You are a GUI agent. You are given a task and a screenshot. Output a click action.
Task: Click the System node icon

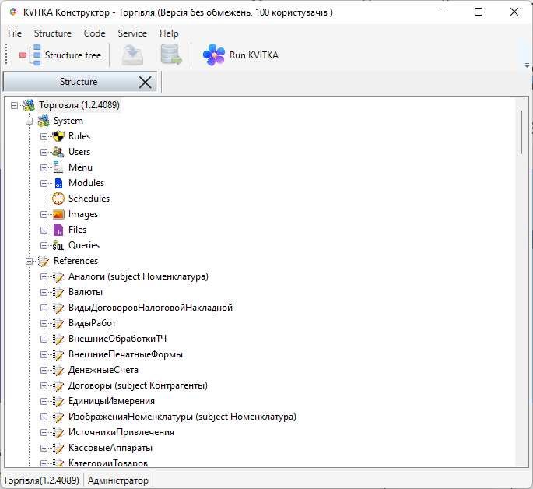[x=44, y=121]
